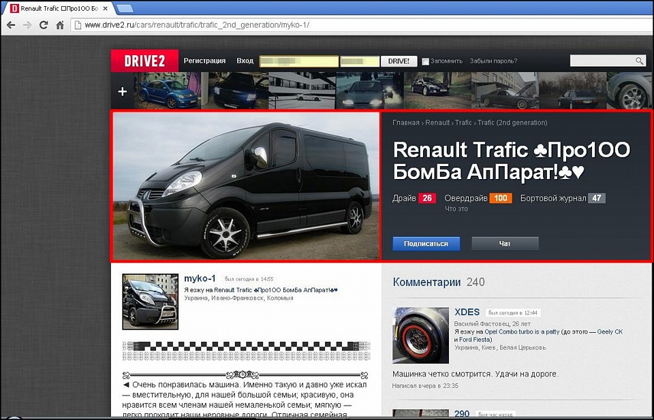Open the dark blue van thumbnail
This screenshot has width=654, height=420.
[x=235, y=91]
